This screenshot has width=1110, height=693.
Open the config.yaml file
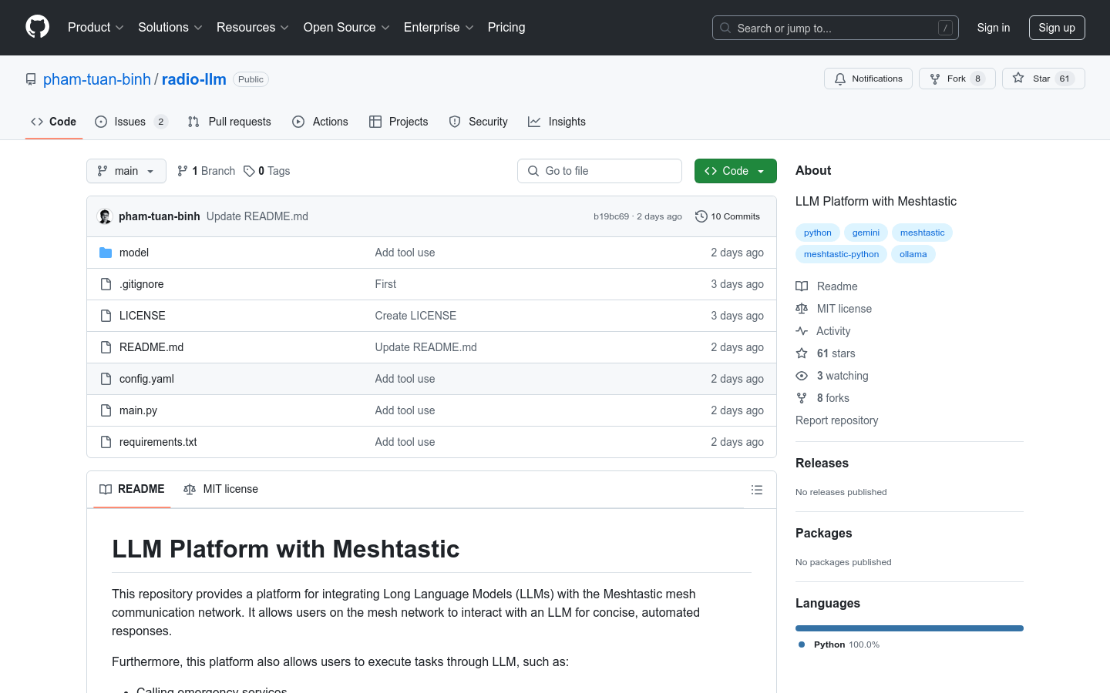pos(146,379)
